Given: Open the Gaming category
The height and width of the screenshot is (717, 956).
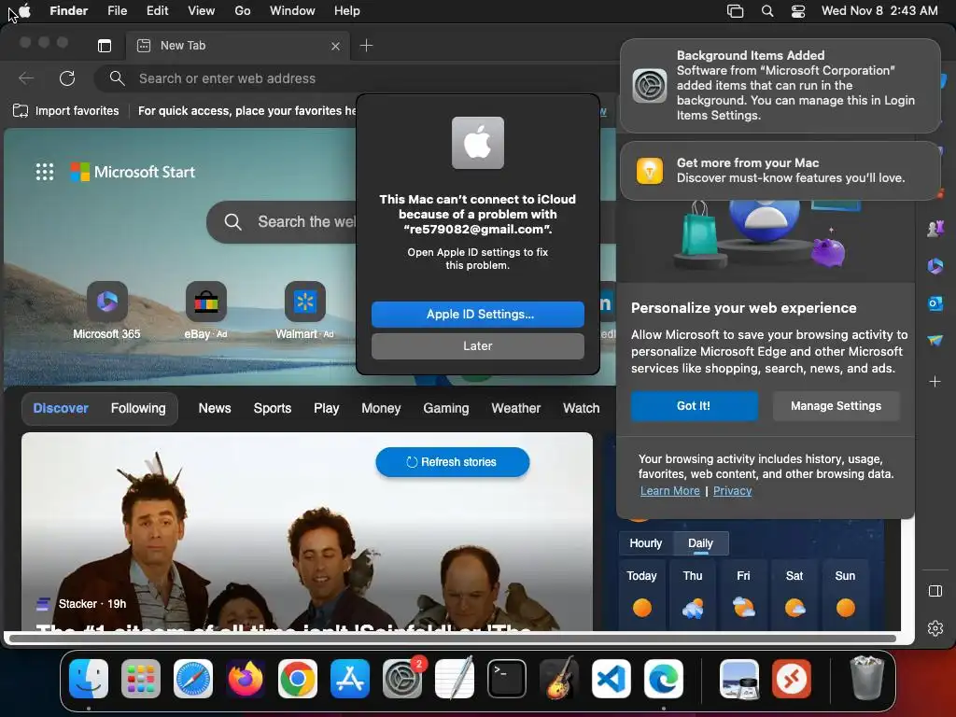Looking at the screenshot, I should [x=446, y=408].
